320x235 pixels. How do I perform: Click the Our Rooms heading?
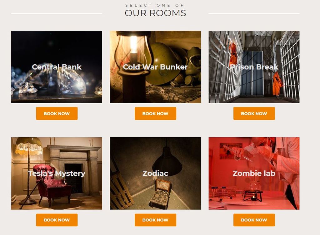coord(155,13)
